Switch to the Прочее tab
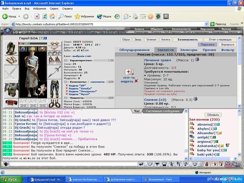This screenshot has height=183, width=244. (209, 50)
